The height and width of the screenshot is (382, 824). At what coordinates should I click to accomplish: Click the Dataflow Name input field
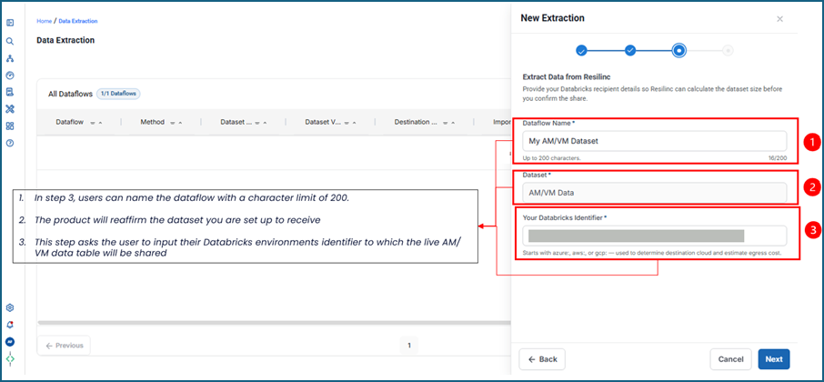pos(654,141)
